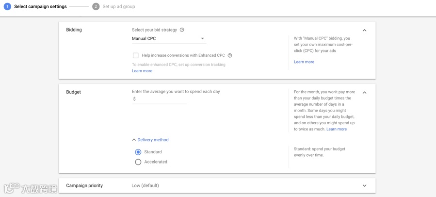The width and height of the screenshot is (436, 197).
Task: Collapse the Delivery method expander
Action: pos(150,140)
